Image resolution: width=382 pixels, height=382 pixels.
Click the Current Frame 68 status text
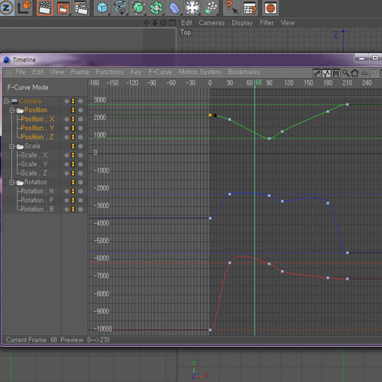point(31,340)
